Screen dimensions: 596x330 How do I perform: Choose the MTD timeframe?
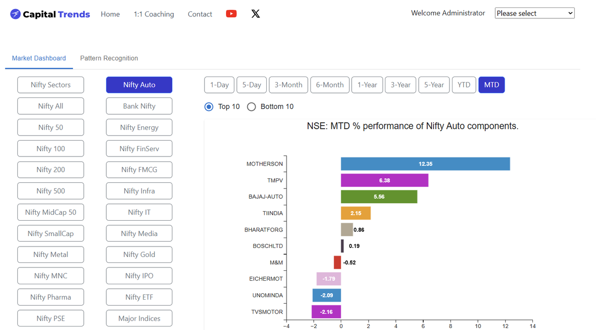[492, 85]
